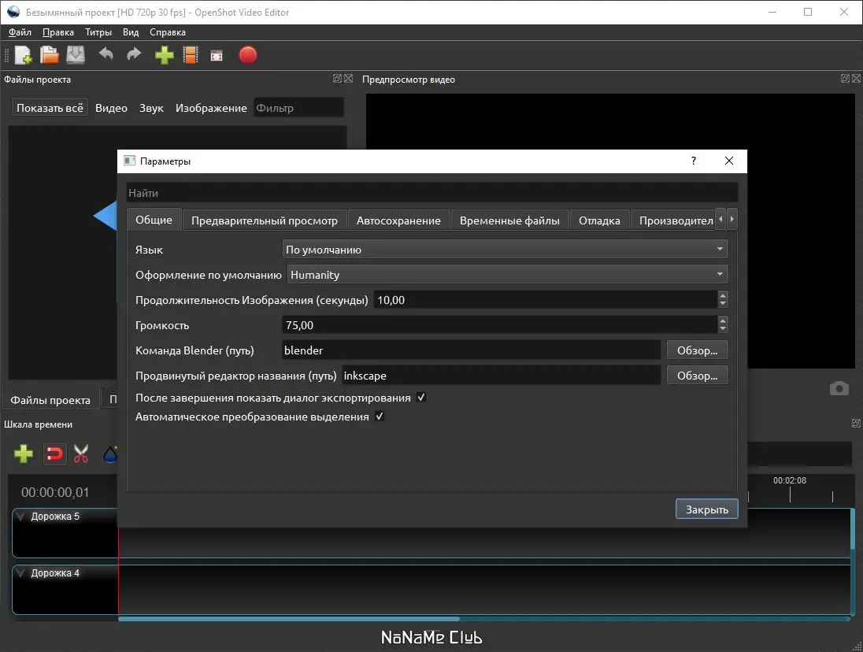Open the Файл menu
Screen dimensions: 863x652
(x=20, y=32)
